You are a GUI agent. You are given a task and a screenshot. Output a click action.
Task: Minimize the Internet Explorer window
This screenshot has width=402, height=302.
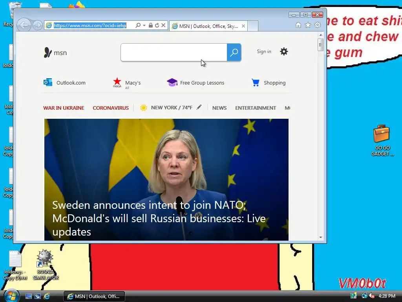294,15
